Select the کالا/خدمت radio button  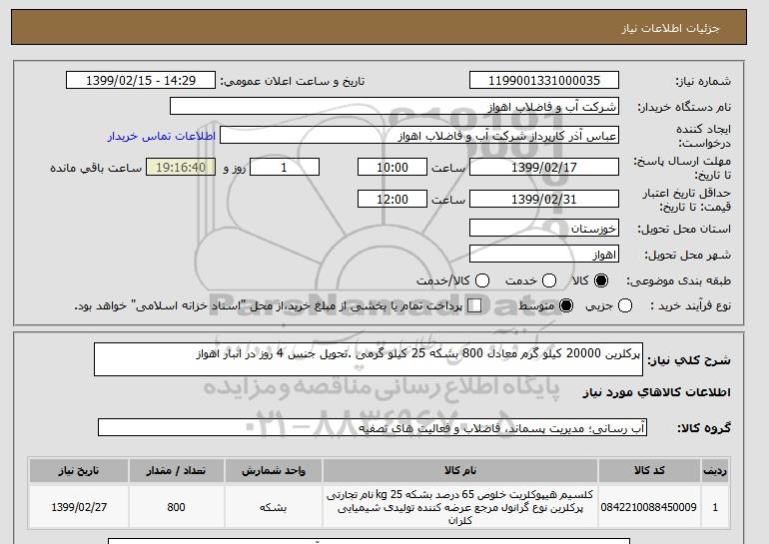pyautogui.click(x=482, y=280)
